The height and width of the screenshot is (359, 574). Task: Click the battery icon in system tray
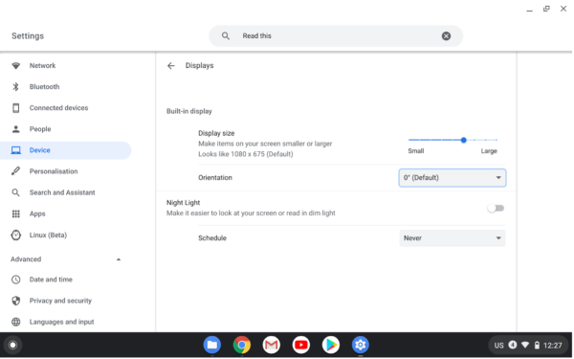[x=537, y=345]
